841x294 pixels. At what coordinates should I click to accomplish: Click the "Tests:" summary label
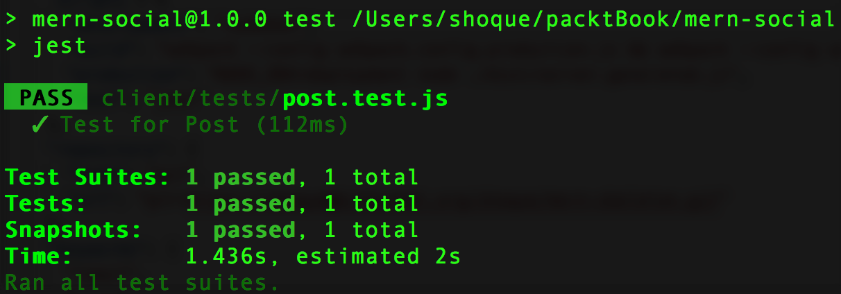46,205
